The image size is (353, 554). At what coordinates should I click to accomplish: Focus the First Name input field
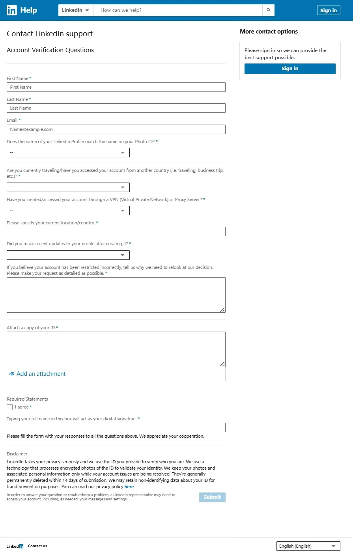116,87
